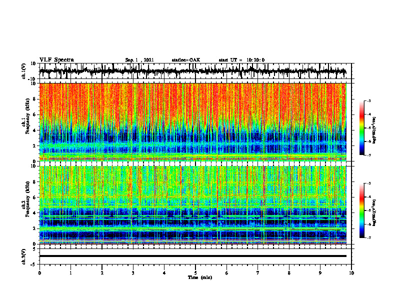This screenshot has height=306, width=396.
Task: Click inside the ch.1 spectrogram panel
Action: click(192, 122)
